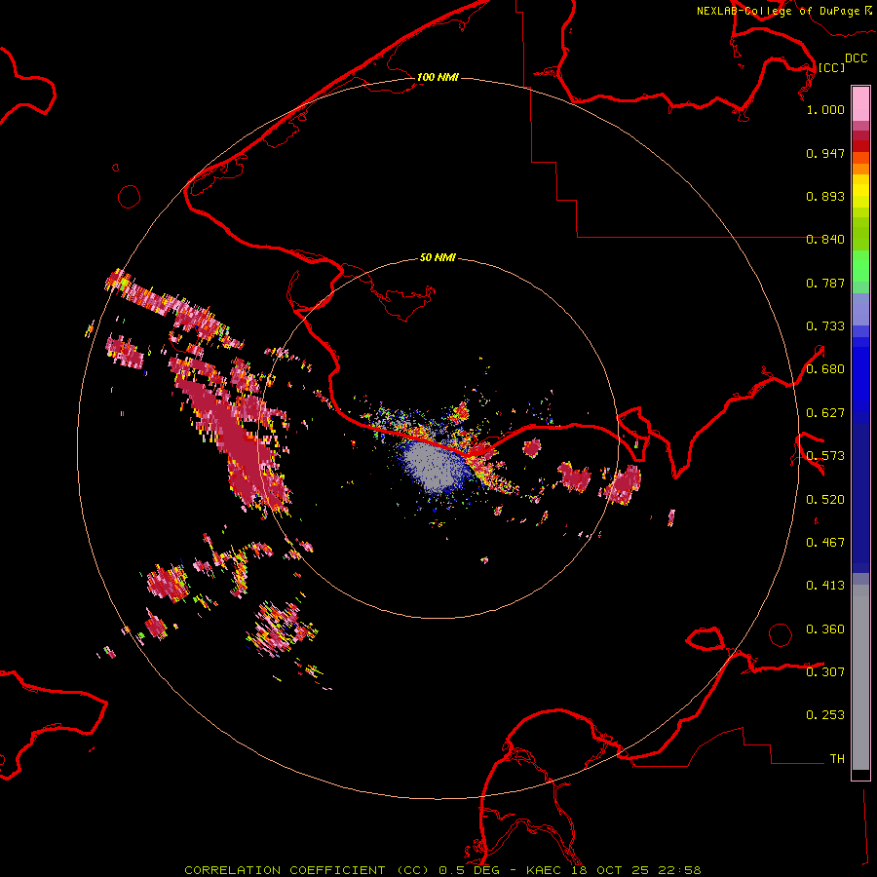This screenshot has width=877, height=877.
Task: Click the 100 NMI range ring label
Action: 438,77
